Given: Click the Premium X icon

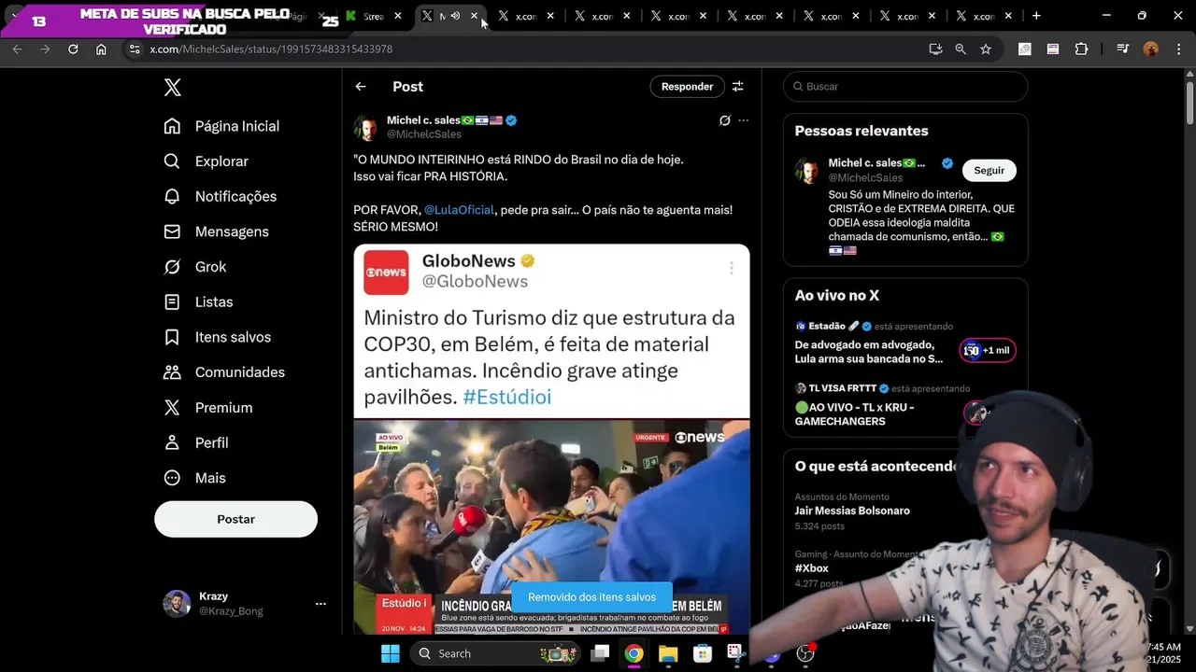Looking at the screenshot, I should pyautogui.click(x=172, y=408).
